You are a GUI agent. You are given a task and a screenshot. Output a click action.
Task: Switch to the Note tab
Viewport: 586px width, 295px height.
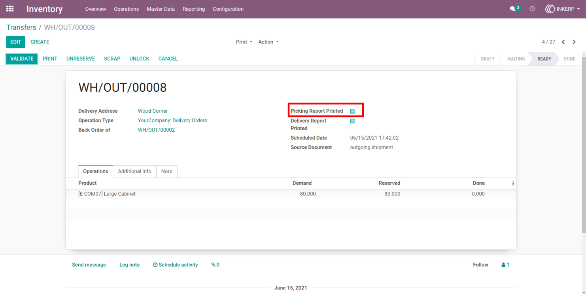pyautogui.click(x=167, y=172)
